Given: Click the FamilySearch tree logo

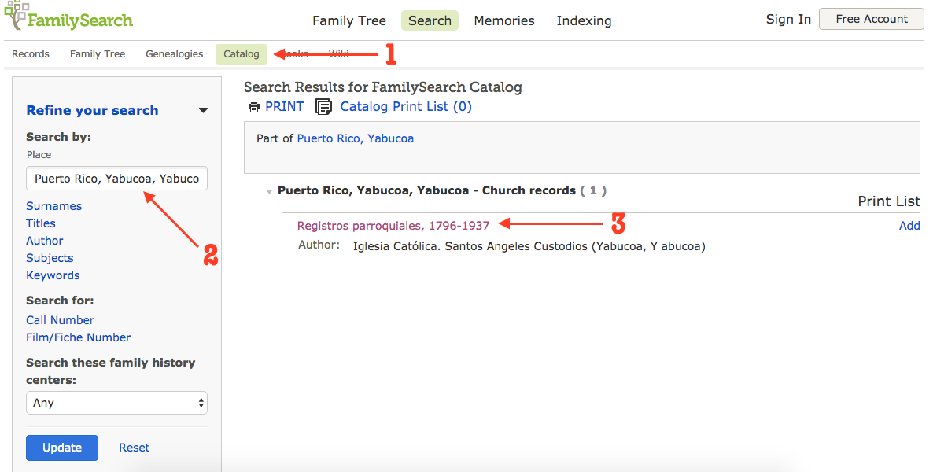Looking at the screenshot, I should point(16,16).
